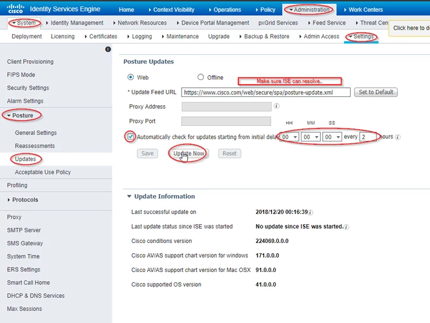Click into the Update Feed URL field
The width and height of the screenshot is (430, 323).
click(266, 92)
